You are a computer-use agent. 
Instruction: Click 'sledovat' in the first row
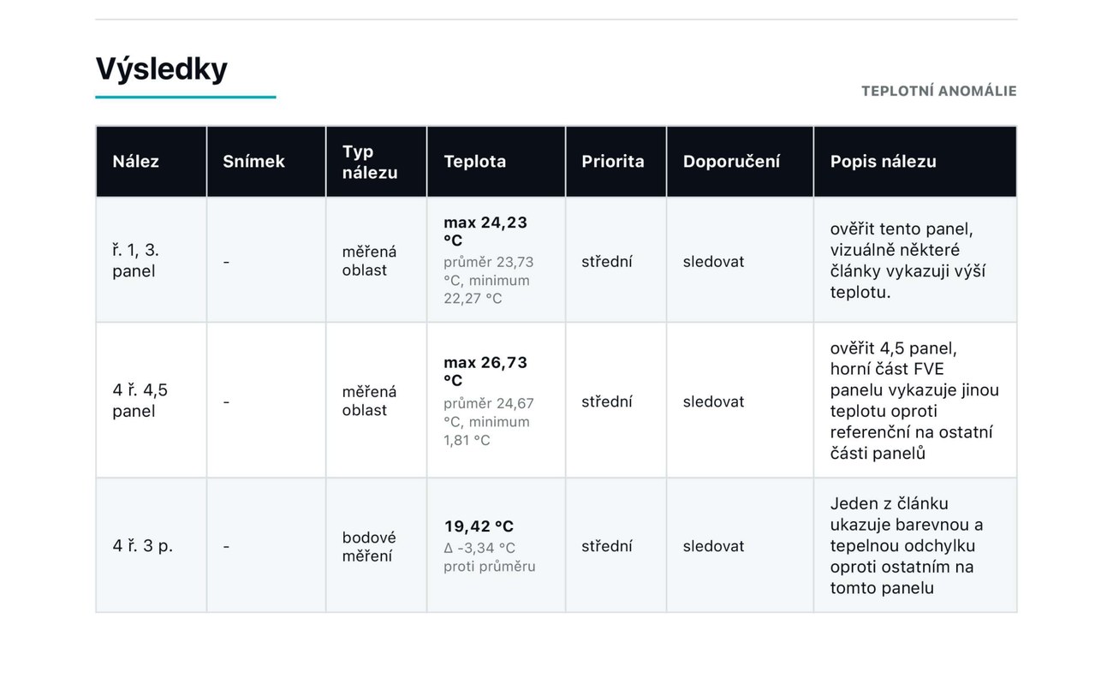click(713, 261)
